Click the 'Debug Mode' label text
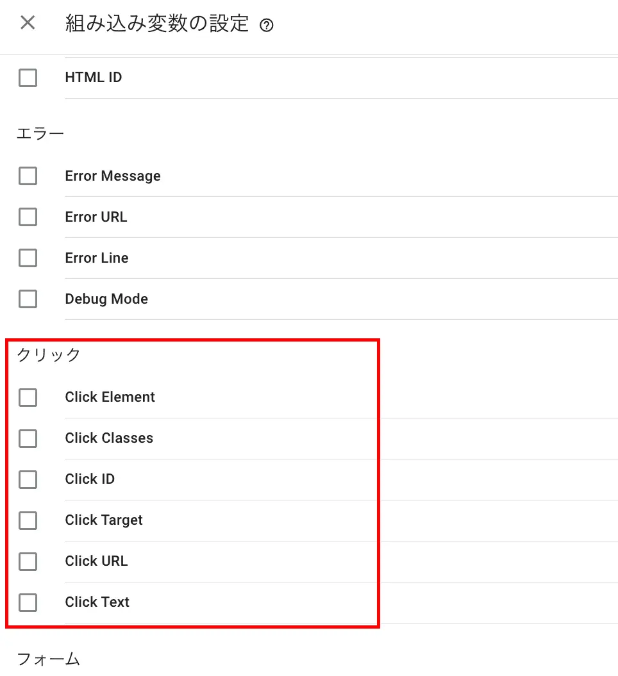 (x=106, y=299)
